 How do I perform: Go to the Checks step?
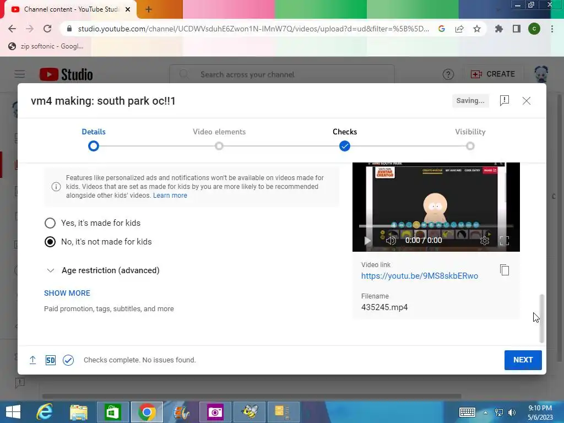tap(345, 139)
